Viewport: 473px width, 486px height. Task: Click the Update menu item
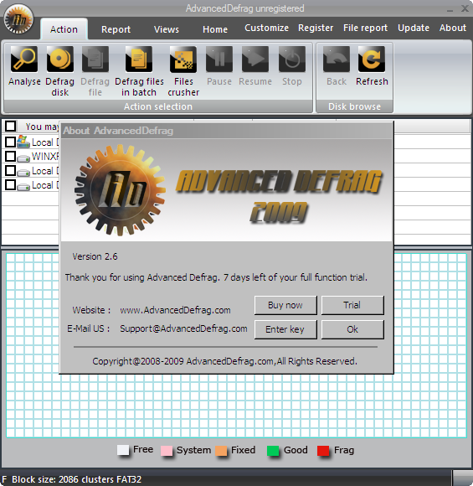pyautogui.click(x=414, y=28)
